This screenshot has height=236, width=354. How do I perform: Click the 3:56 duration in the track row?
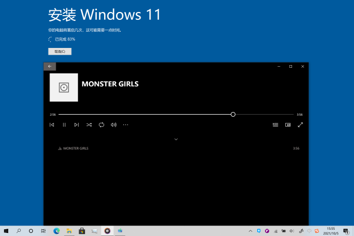tap(296, 148)
